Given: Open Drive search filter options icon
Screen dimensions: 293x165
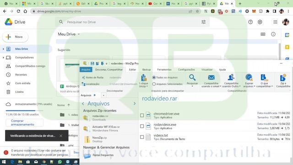Looking at the screenshot, I should (203, 22).
